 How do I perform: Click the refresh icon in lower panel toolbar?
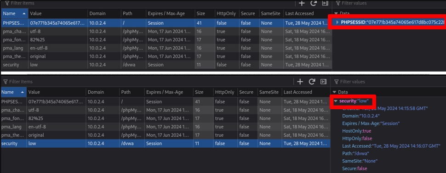pos(312,82)
